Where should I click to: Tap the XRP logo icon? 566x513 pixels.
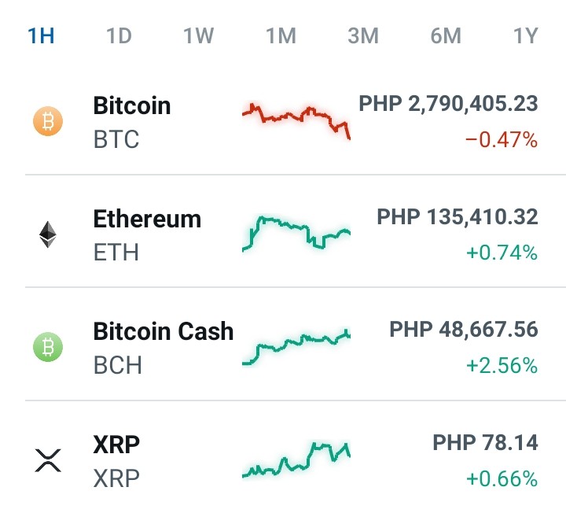point(48,460)
